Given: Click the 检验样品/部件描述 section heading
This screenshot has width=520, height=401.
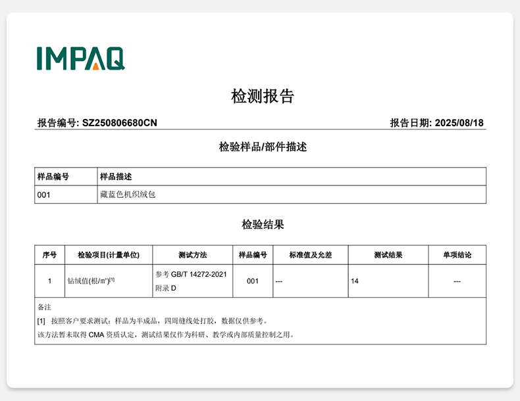Looking at the screenshot, I should point(263,147).
